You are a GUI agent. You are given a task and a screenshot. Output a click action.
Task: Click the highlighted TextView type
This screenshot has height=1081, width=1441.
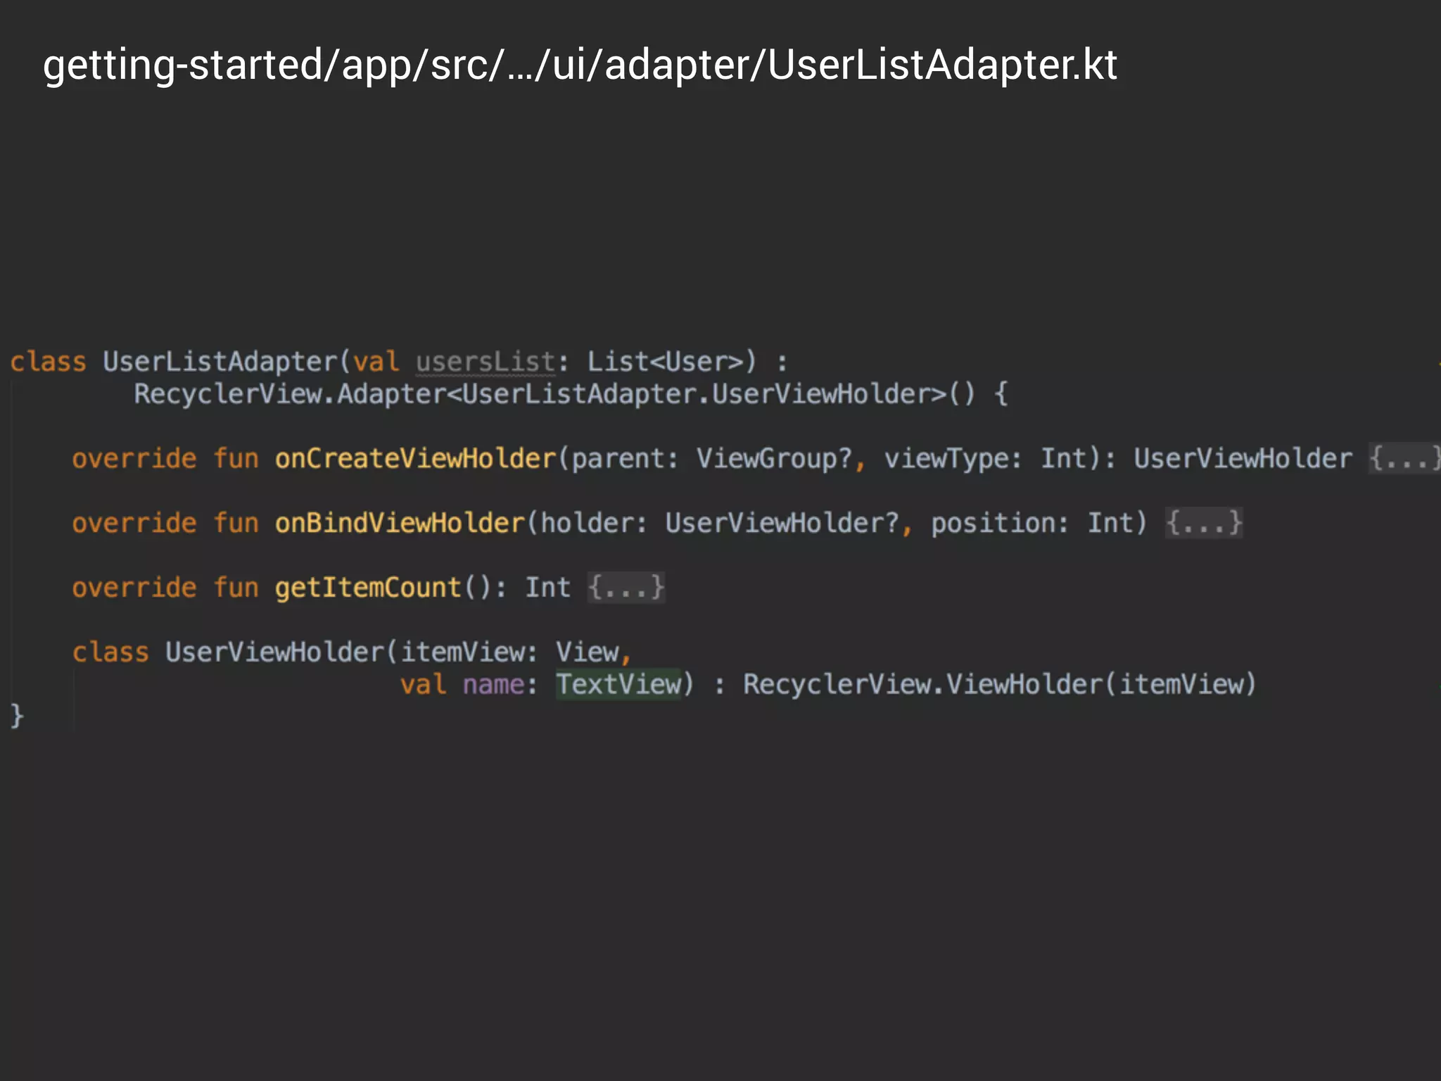tap(618, 684)
